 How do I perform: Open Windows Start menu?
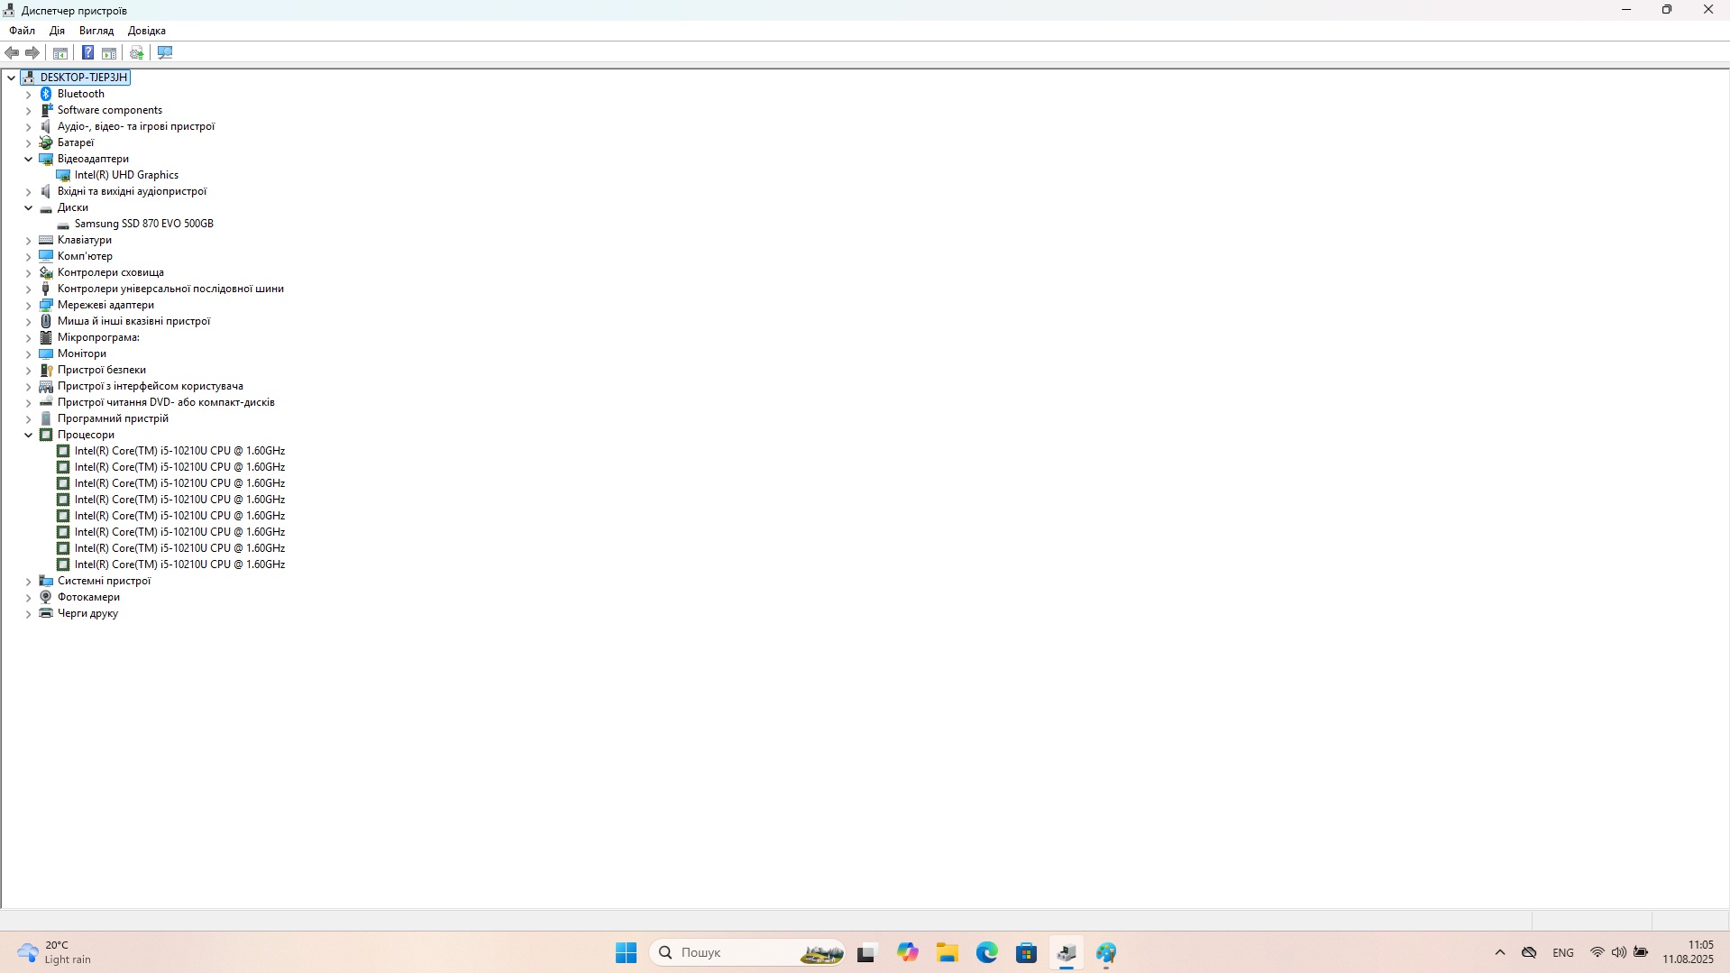pos(627,952)
